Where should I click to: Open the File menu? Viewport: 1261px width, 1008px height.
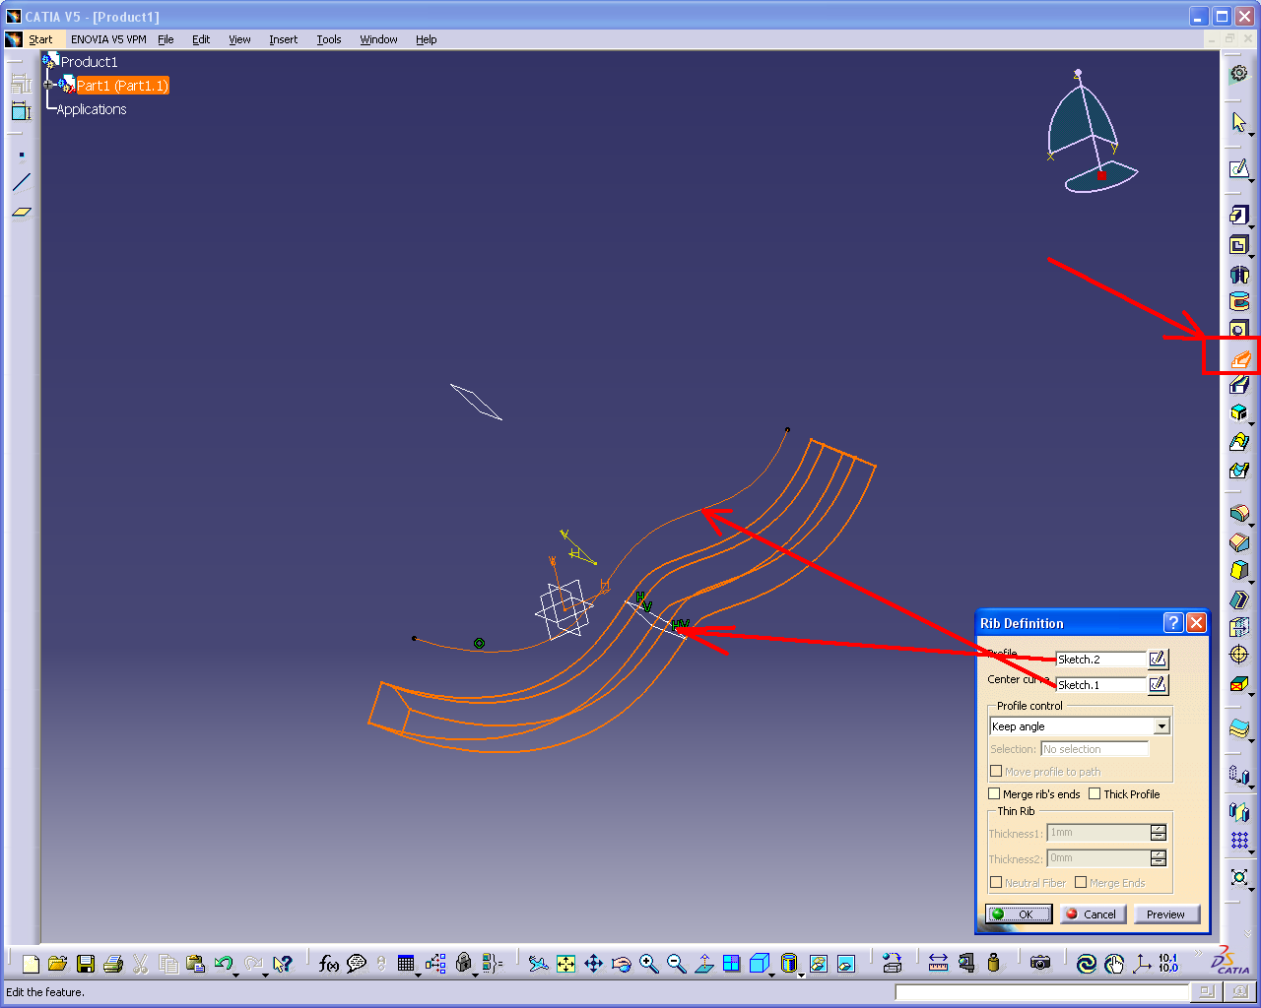tap(166, 39)
